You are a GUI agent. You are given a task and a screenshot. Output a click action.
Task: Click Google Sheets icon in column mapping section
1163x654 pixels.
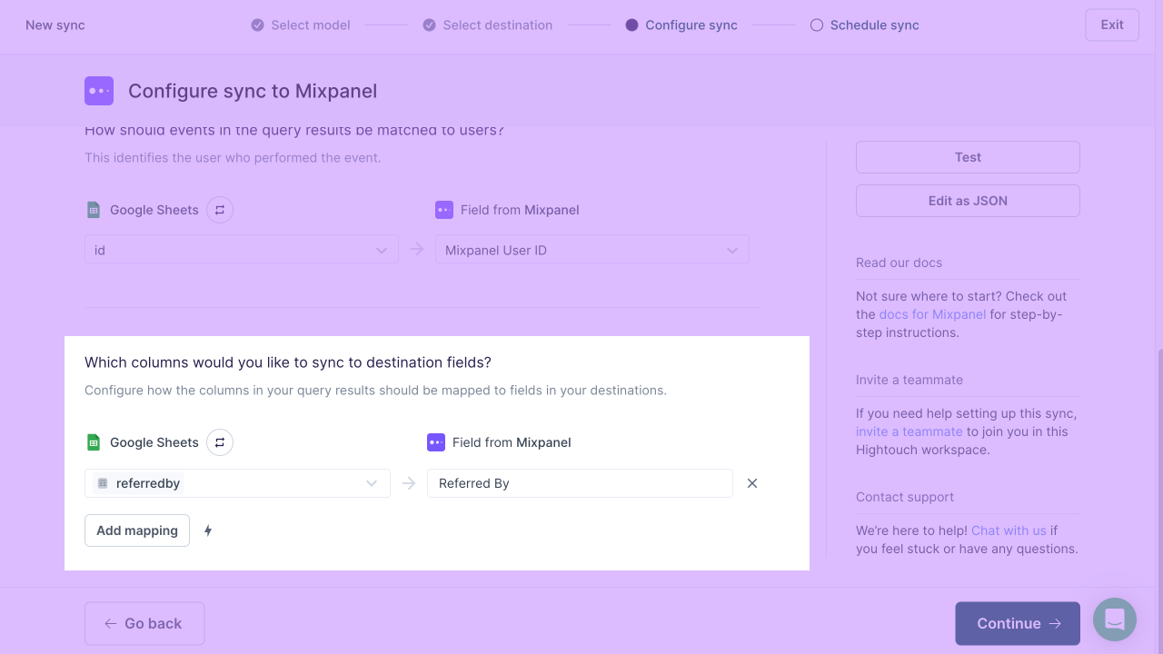point(94,442)
